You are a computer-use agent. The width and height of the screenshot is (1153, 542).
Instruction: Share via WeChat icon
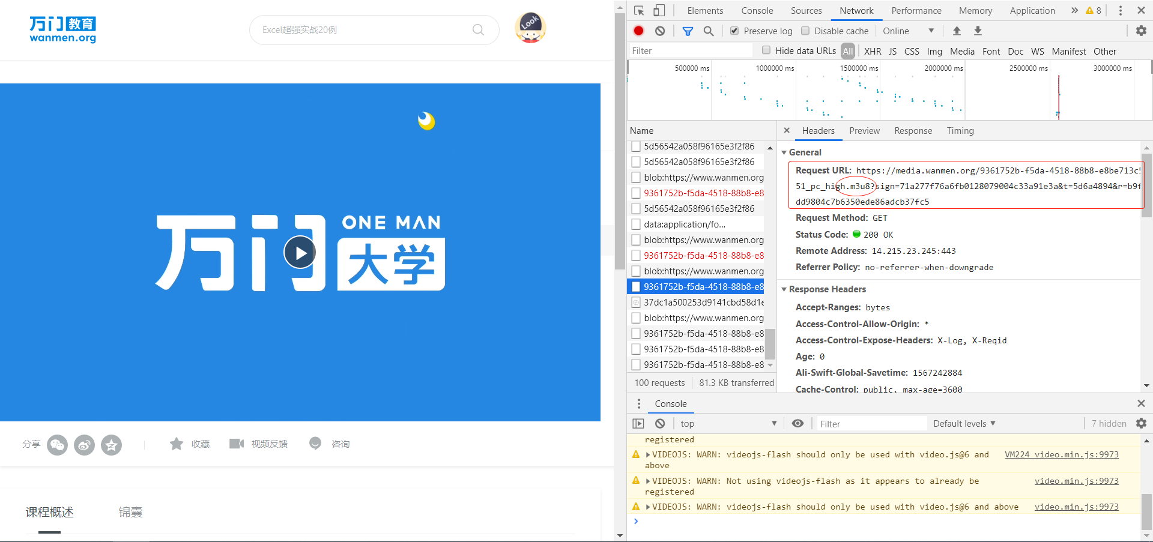point(57,445)
